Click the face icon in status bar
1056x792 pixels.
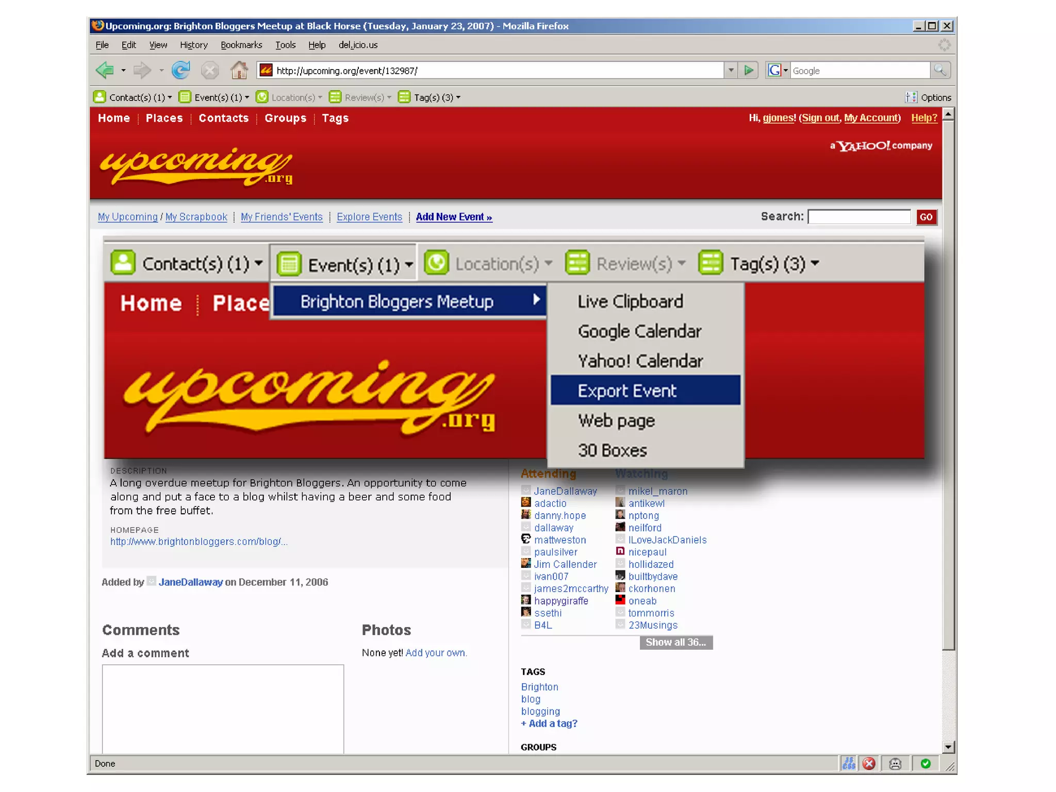895,763
